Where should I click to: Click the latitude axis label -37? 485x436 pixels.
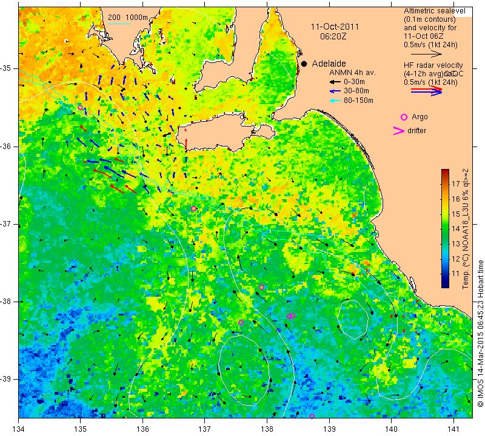5,223
